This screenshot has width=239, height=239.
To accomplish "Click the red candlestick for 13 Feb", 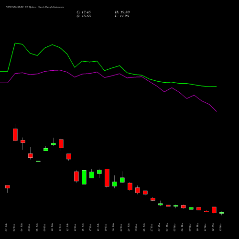I will [x=76, y=176].
